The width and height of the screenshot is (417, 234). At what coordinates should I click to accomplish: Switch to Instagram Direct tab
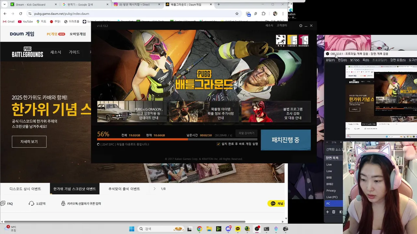137,5
